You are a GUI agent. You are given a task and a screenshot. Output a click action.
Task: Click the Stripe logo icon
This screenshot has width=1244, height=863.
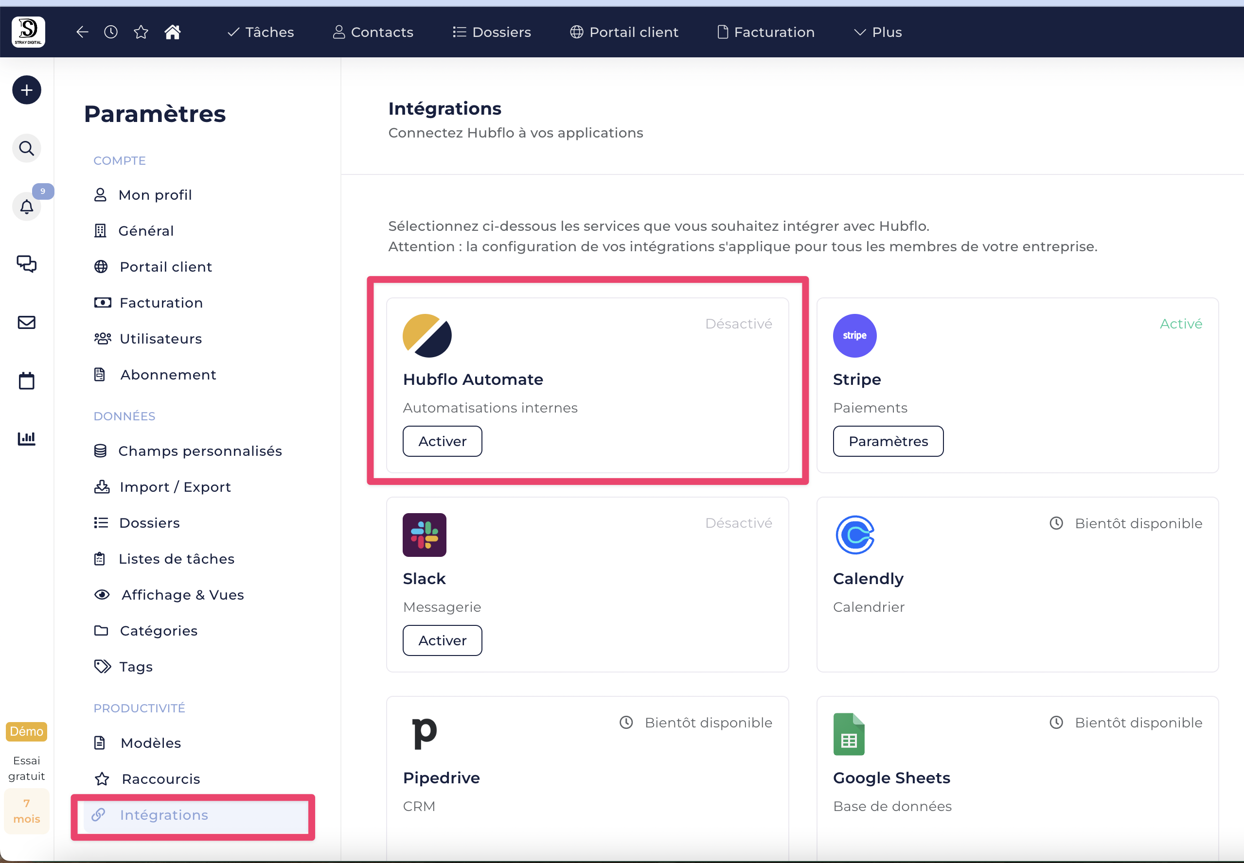coord(854,335)
